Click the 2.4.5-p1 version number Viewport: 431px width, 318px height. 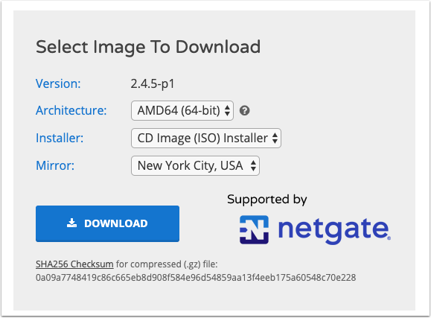coord(153,83)
